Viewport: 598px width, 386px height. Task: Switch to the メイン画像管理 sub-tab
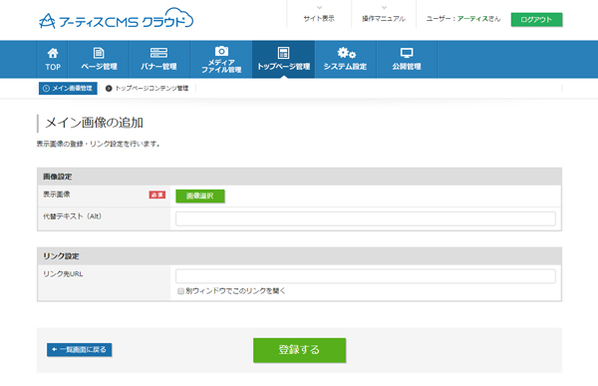[68, 88]
